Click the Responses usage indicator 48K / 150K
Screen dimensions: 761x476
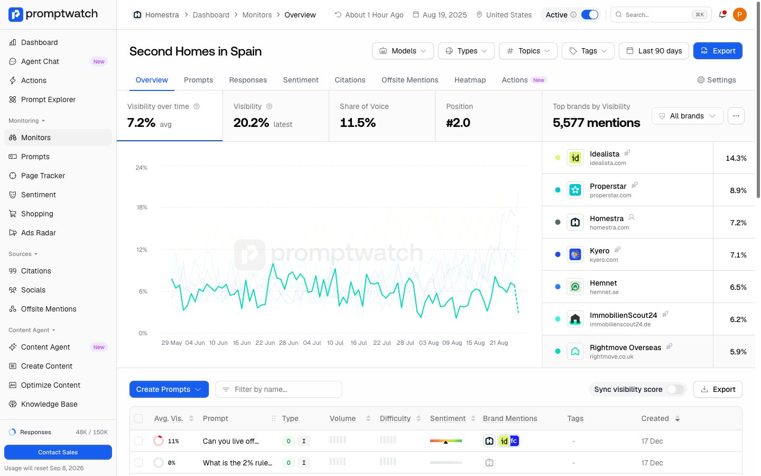point(58,432)
